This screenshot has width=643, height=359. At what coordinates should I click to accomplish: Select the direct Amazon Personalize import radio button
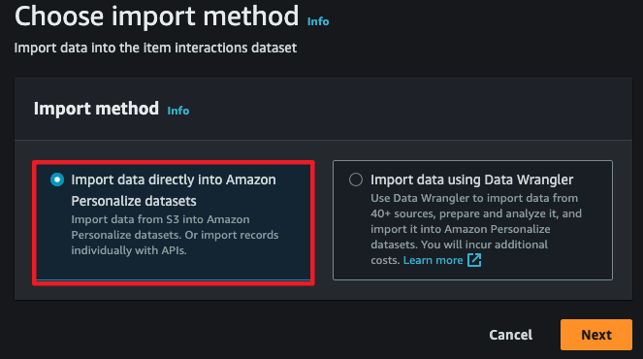point(57,179)
